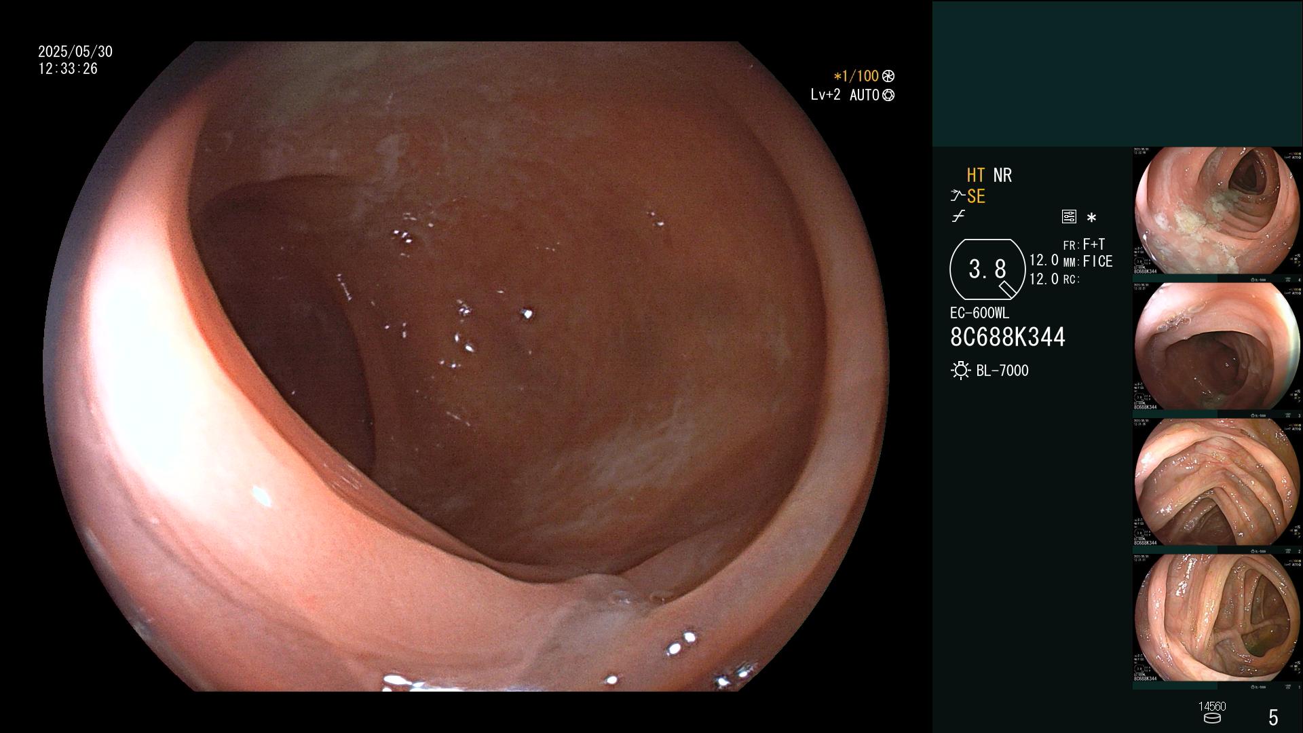Click the 'AUTO' iris text
This screenshot has width=1303, height=733.
(864, 95)
